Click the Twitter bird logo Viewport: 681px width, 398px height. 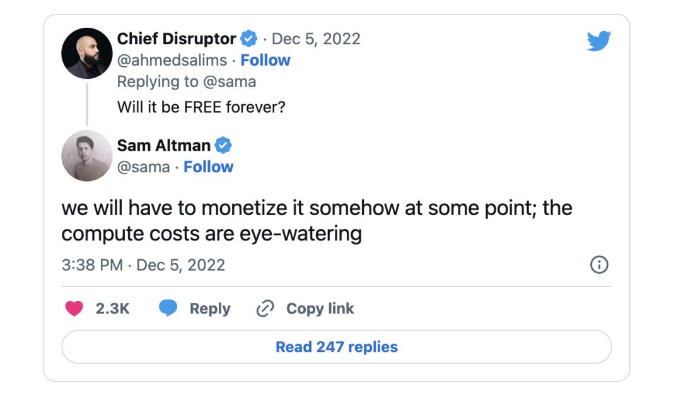pyautogui.click(x=598, y=41)
